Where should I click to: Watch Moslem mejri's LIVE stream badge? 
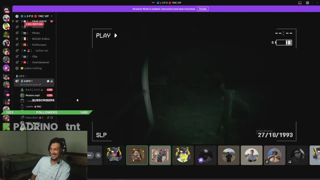point(49,95)
